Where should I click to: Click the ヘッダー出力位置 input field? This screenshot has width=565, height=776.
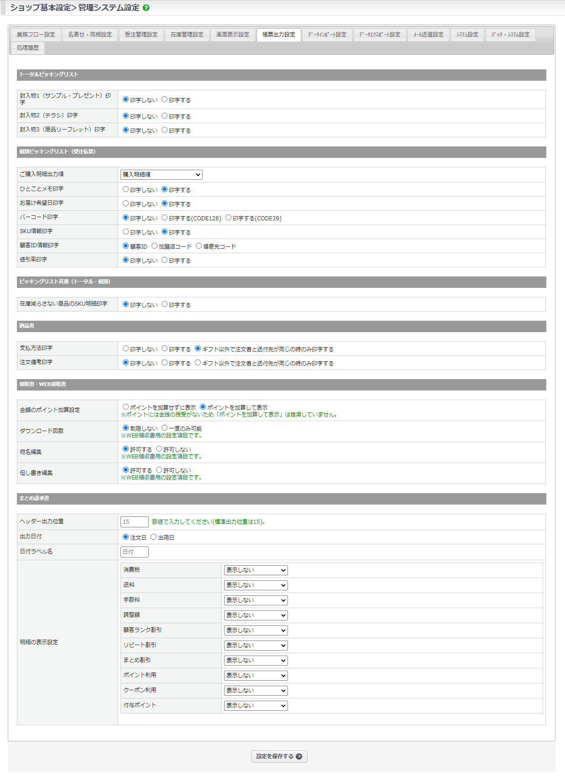(x=134, y=522)
